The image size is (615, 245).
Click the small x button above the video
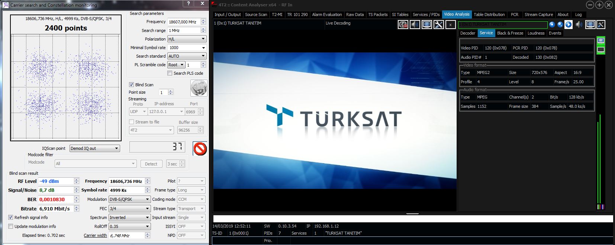(x=450, y=25)
